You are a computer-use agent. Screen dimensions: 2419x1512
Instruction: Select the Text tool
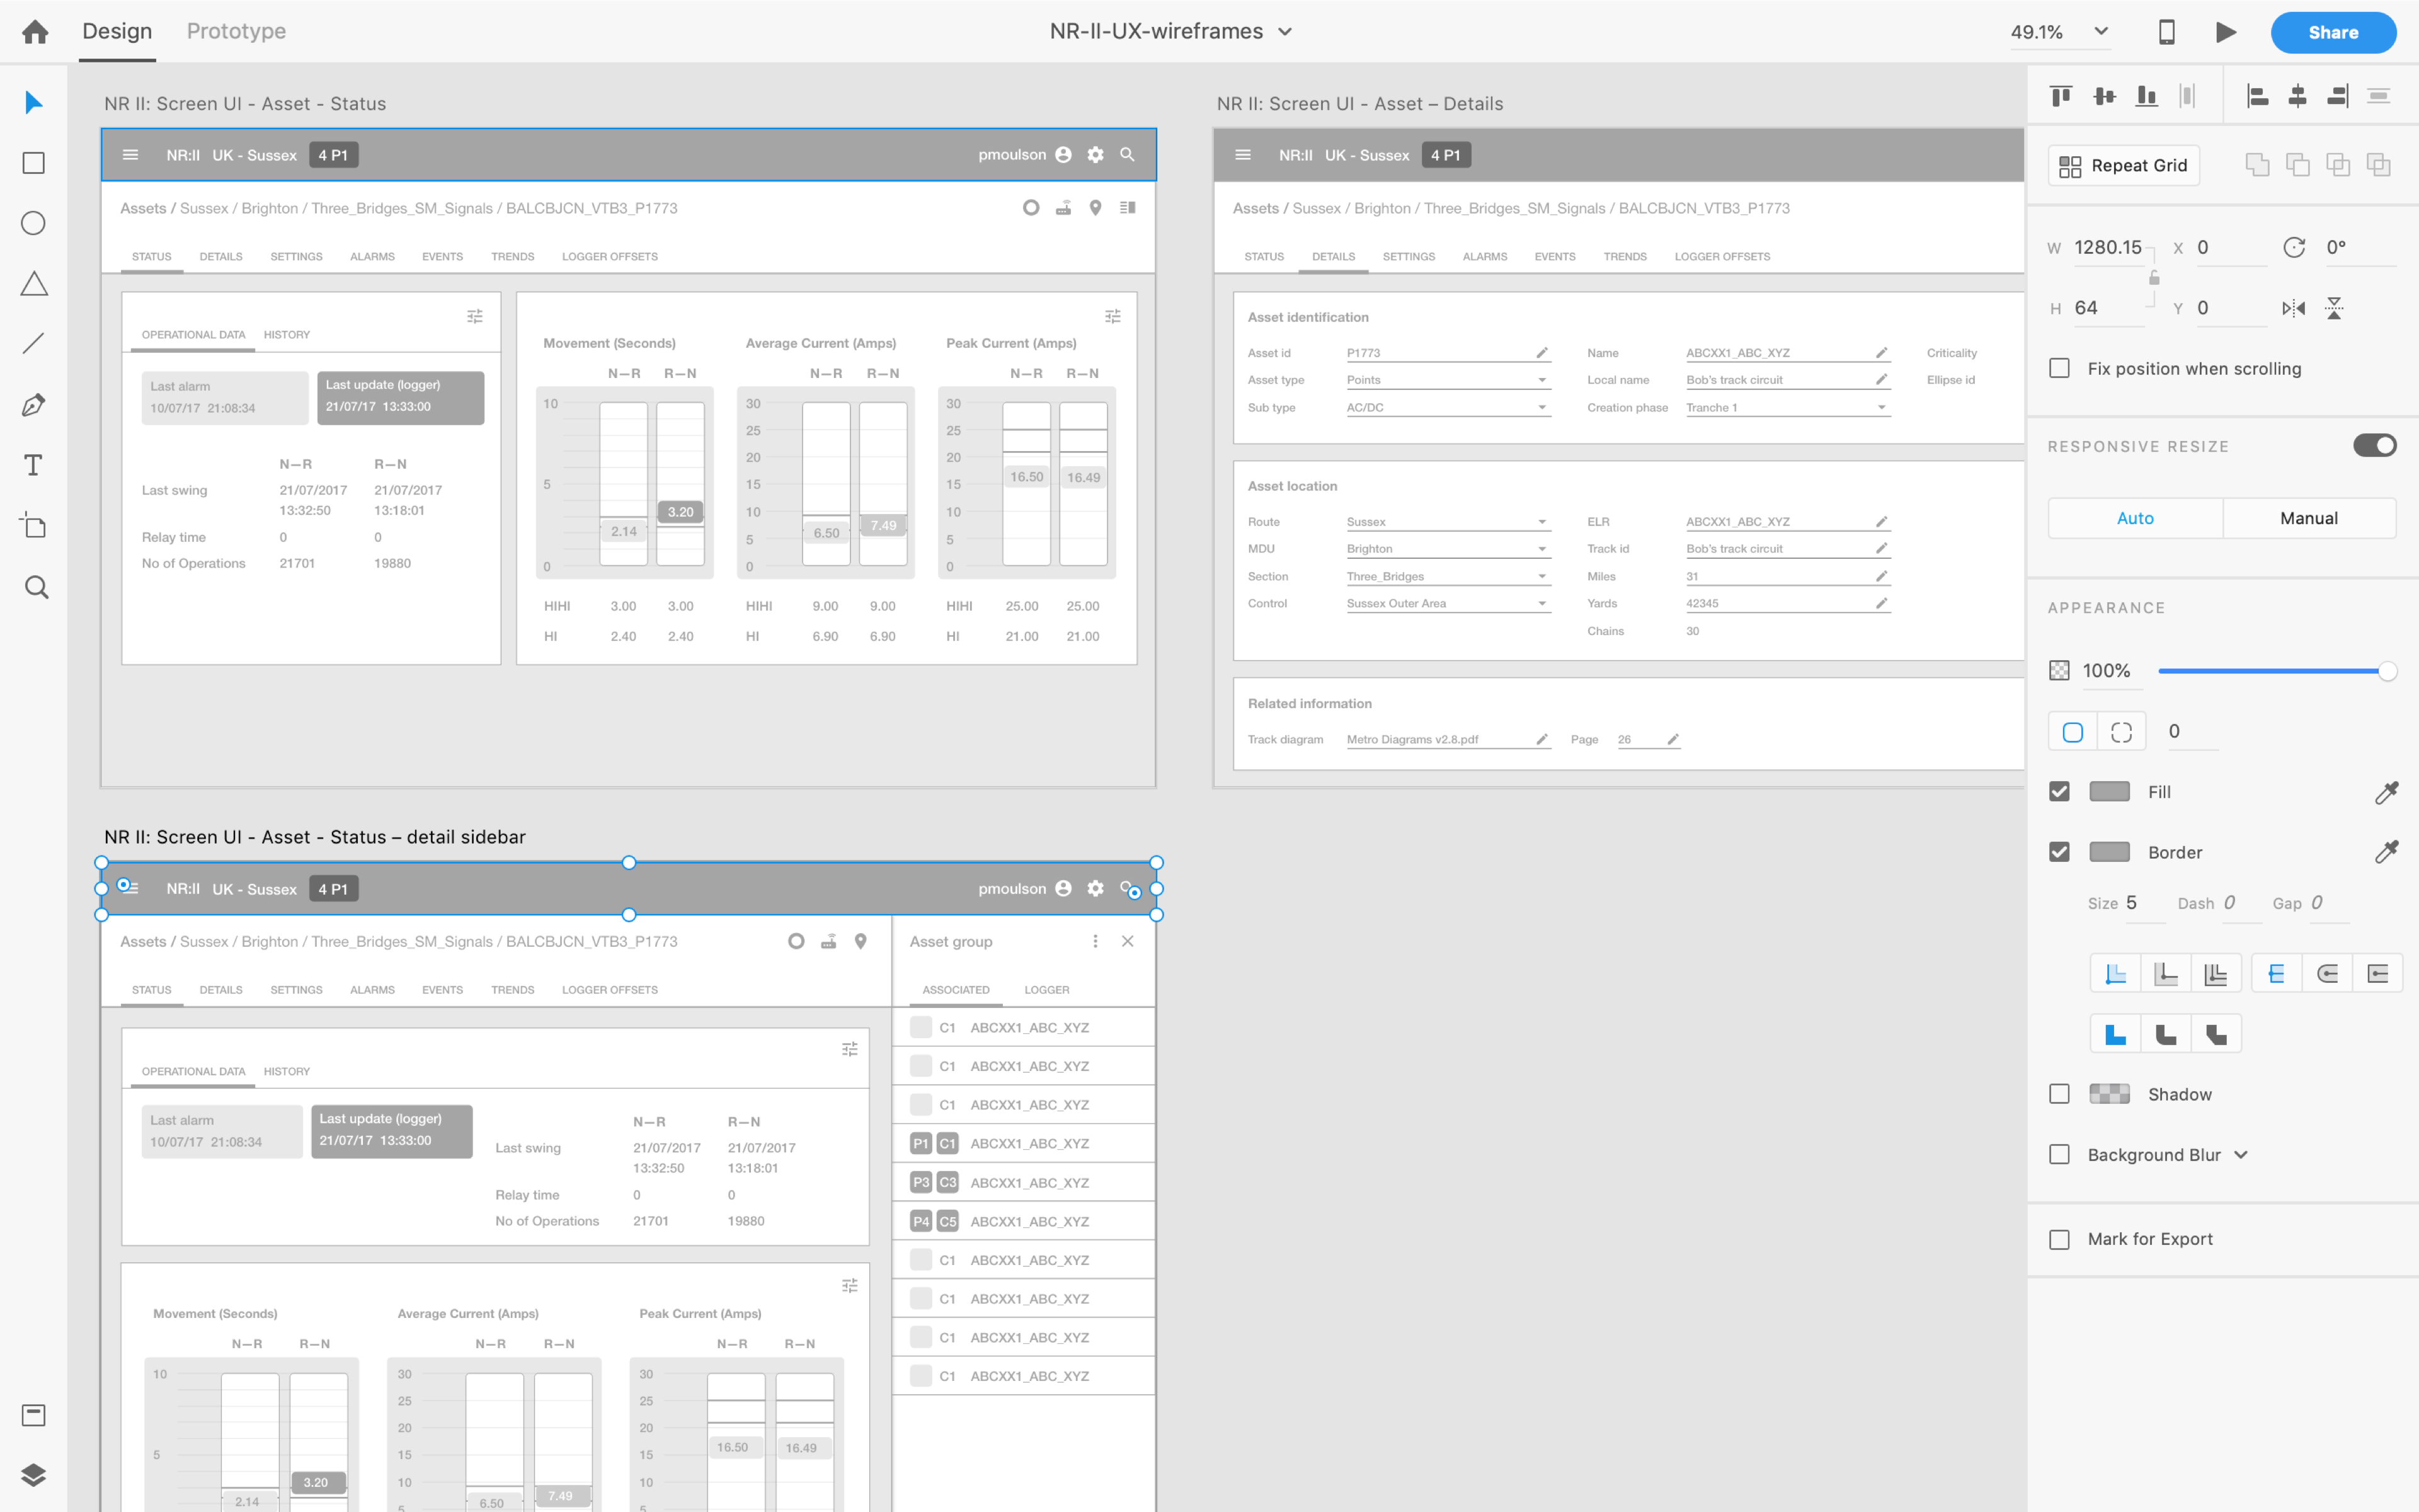point(34,465)
